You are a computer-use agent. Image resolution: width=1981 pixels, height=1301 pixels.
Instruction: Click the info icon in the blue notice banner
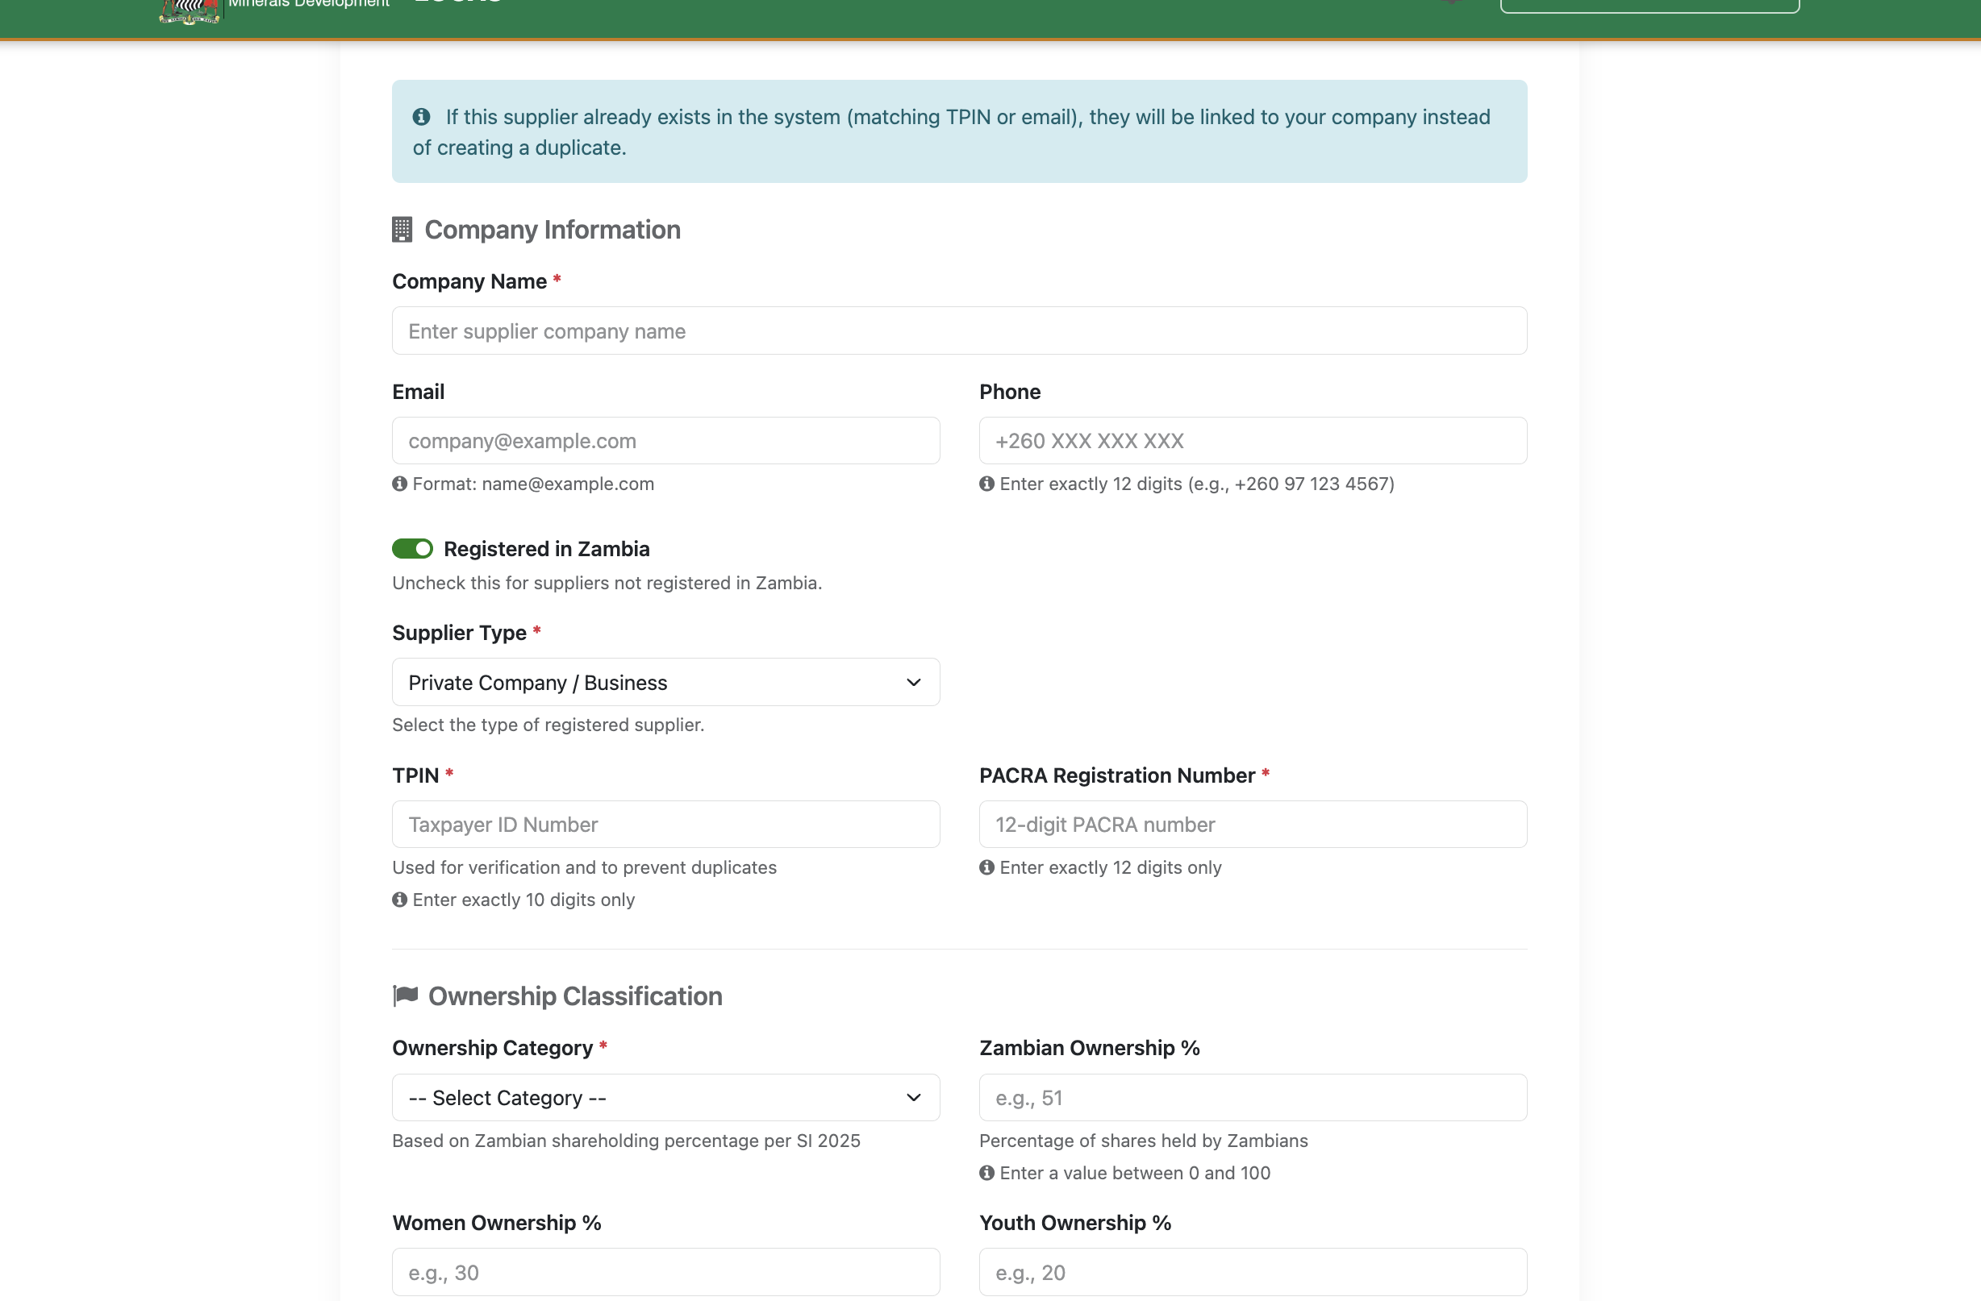[x=421, y=118]
